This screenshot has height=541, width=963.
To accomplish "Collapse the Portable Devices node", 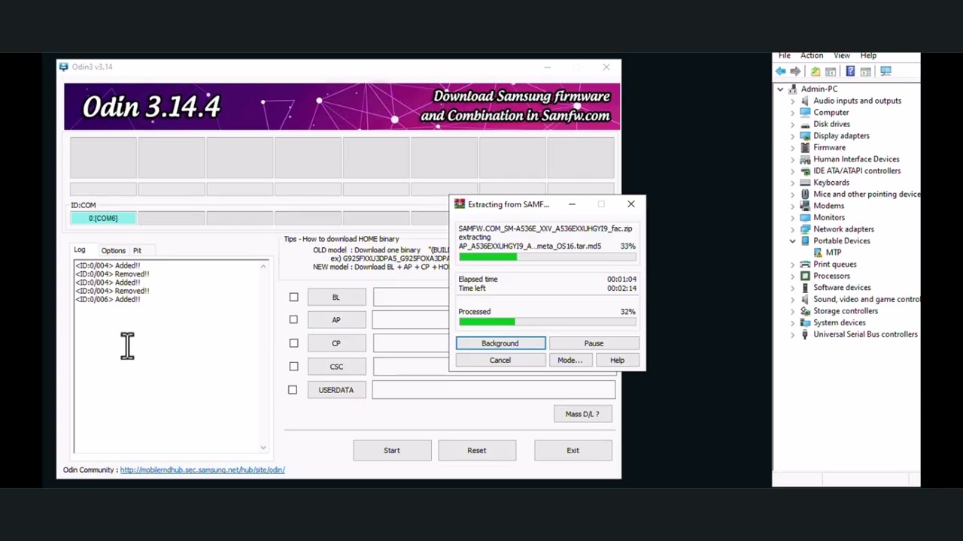I will tap(792, 240).
